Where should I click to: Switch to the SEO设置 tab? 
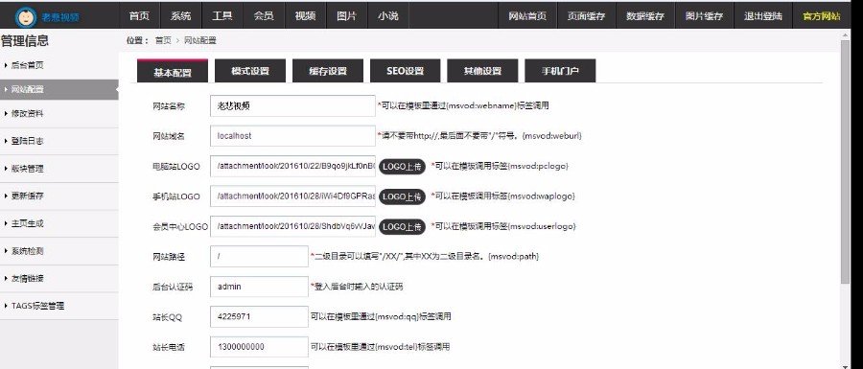click(405, 71)
